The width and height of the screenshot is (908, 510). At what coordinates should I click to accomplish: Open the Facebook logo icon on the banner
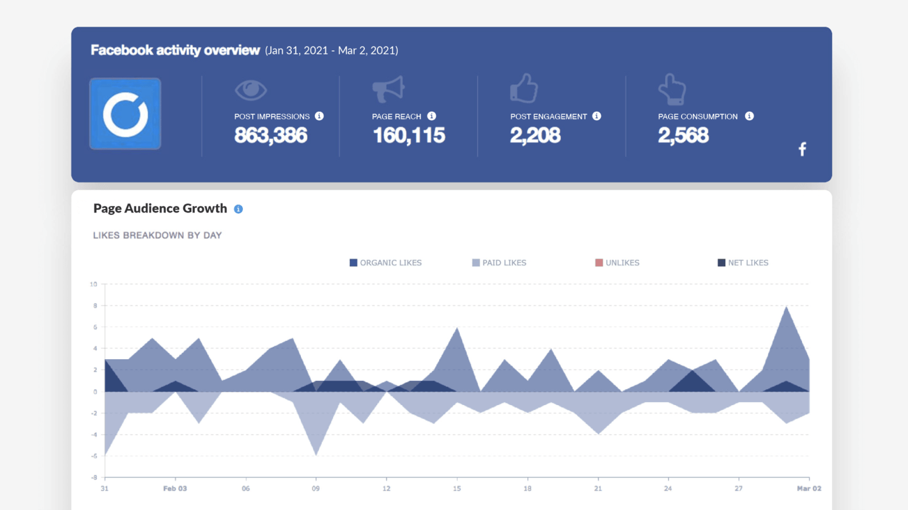(802, 149)
